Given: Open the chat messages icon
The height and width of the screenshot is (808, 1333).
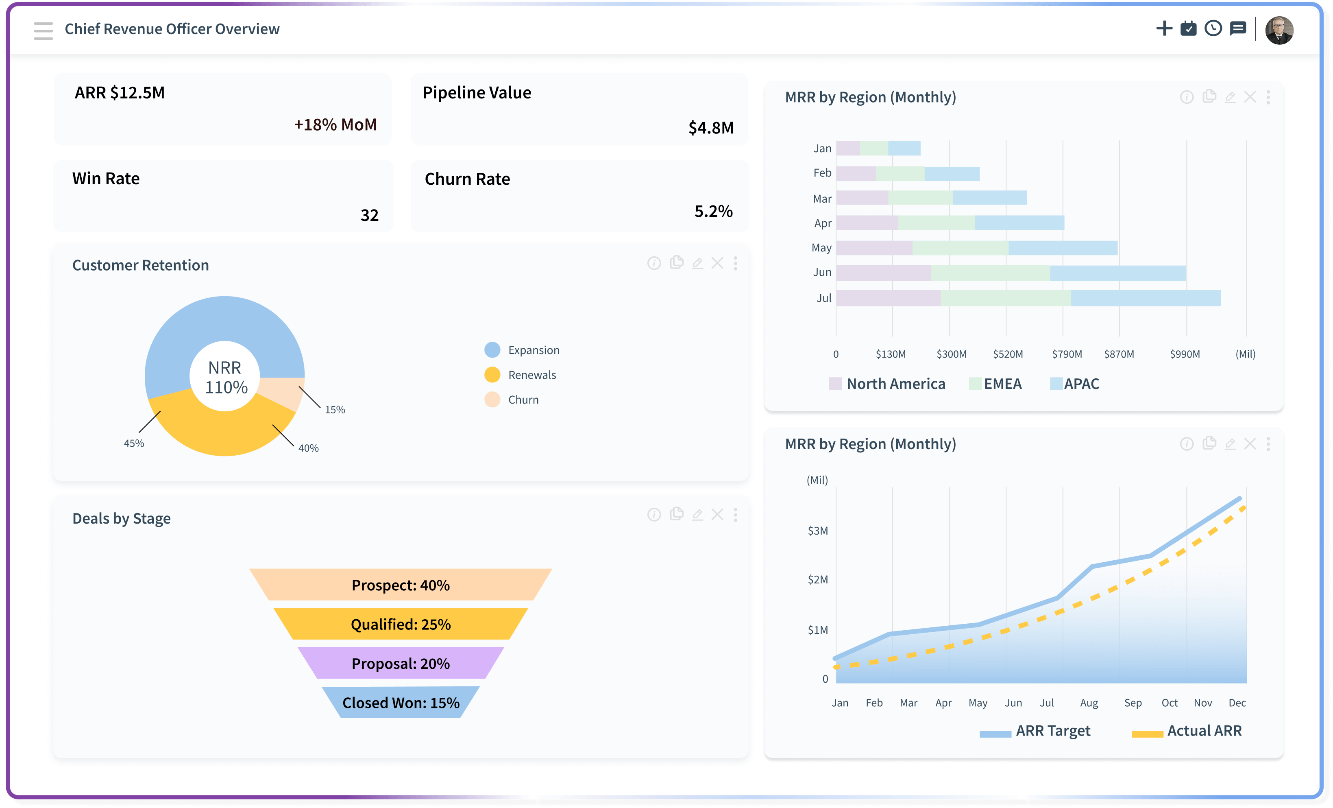Looking at the screenshot, I should click(x=1238, y=28).
